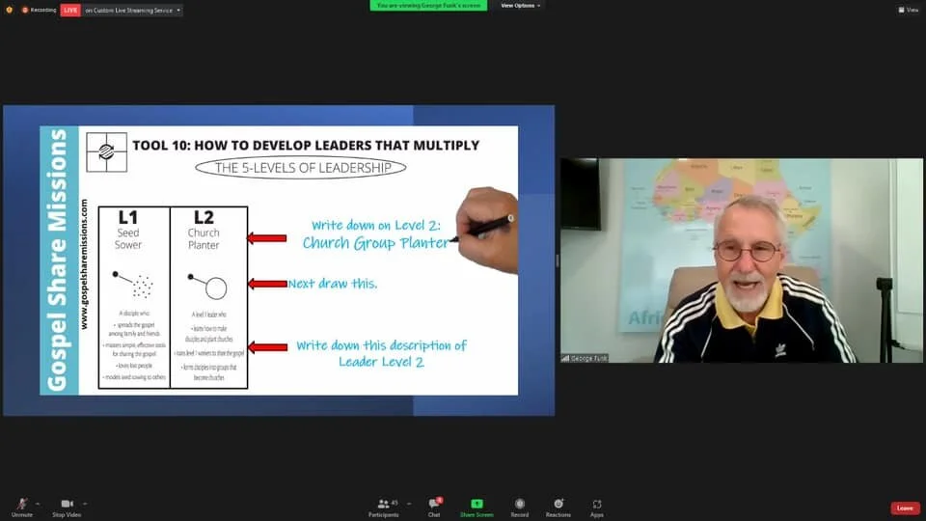Unmute the microphone
Viewport: 926px width, 521px height.
[22, 507]
